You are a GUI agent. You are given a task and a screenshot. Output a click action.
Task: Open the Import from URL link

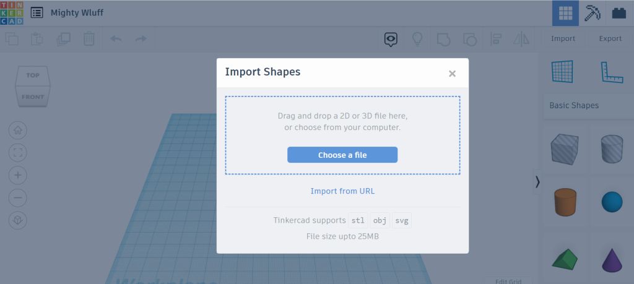click(x=342, y=191)
